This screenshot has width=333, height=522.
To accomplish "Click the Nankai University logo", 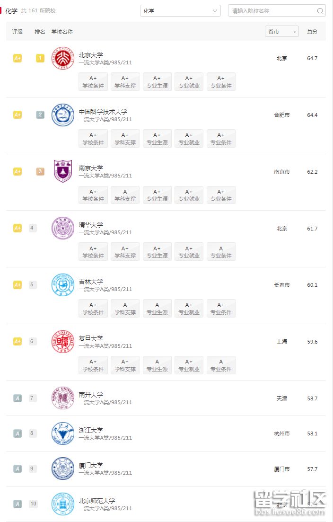I will (x=62, y=398).
